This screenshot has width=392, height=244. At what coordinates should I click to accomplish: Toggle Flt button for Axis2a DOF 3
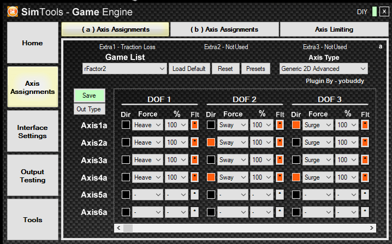(365, 142)
